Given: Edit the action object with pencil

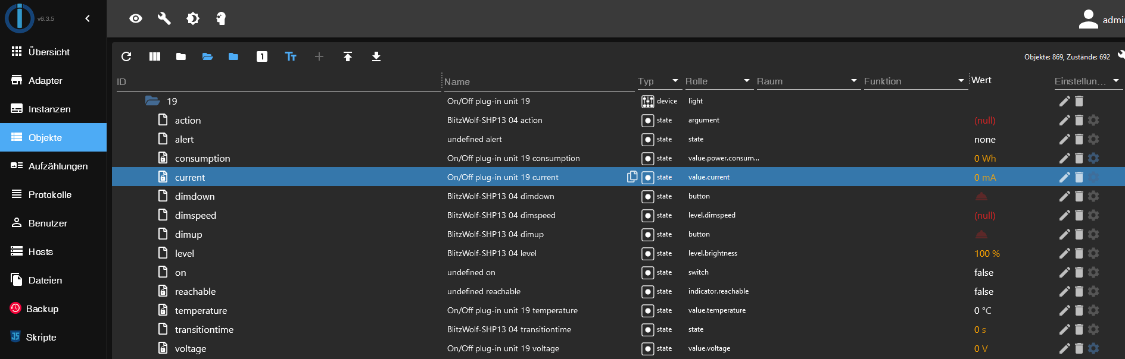Looking at the screenshot, I should pos(1065,120).
